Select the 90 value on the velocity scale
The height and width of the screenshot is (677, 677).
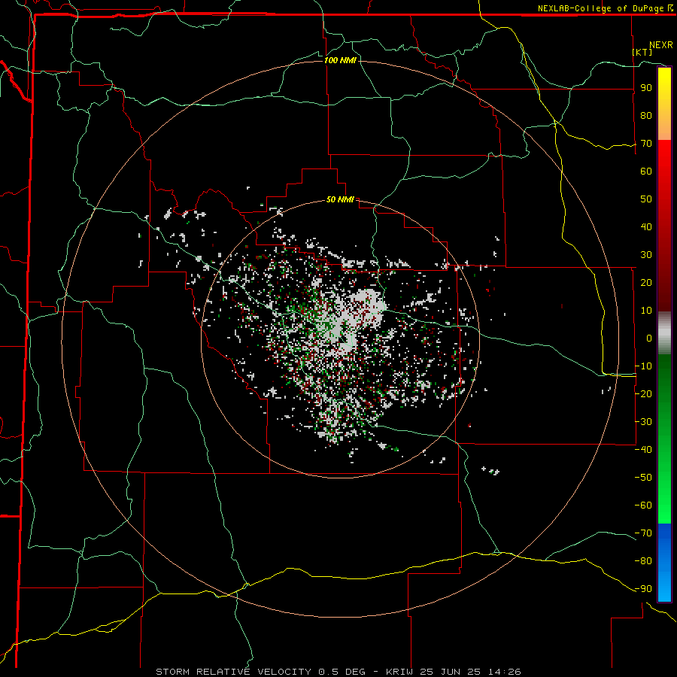click(646, 88)
